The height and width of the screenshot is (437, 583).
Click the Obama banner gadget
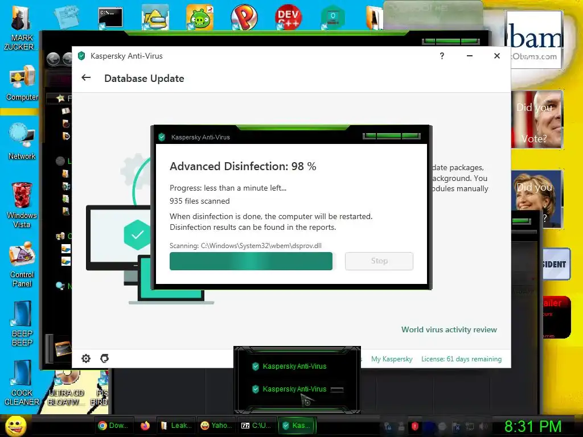point(534,40)
